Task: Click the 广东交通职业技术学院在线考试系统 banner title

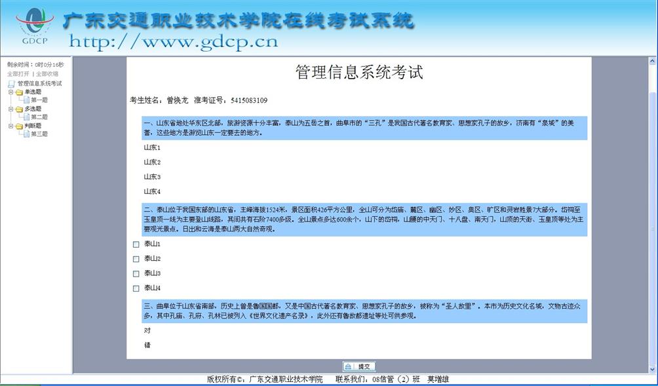Action: pyautogui.click(x=239, y=21)
